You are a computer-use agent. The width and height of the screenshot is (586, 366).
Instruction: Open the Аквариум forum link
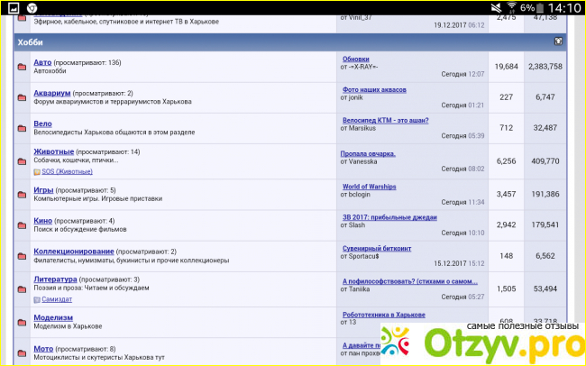(53, 93)
